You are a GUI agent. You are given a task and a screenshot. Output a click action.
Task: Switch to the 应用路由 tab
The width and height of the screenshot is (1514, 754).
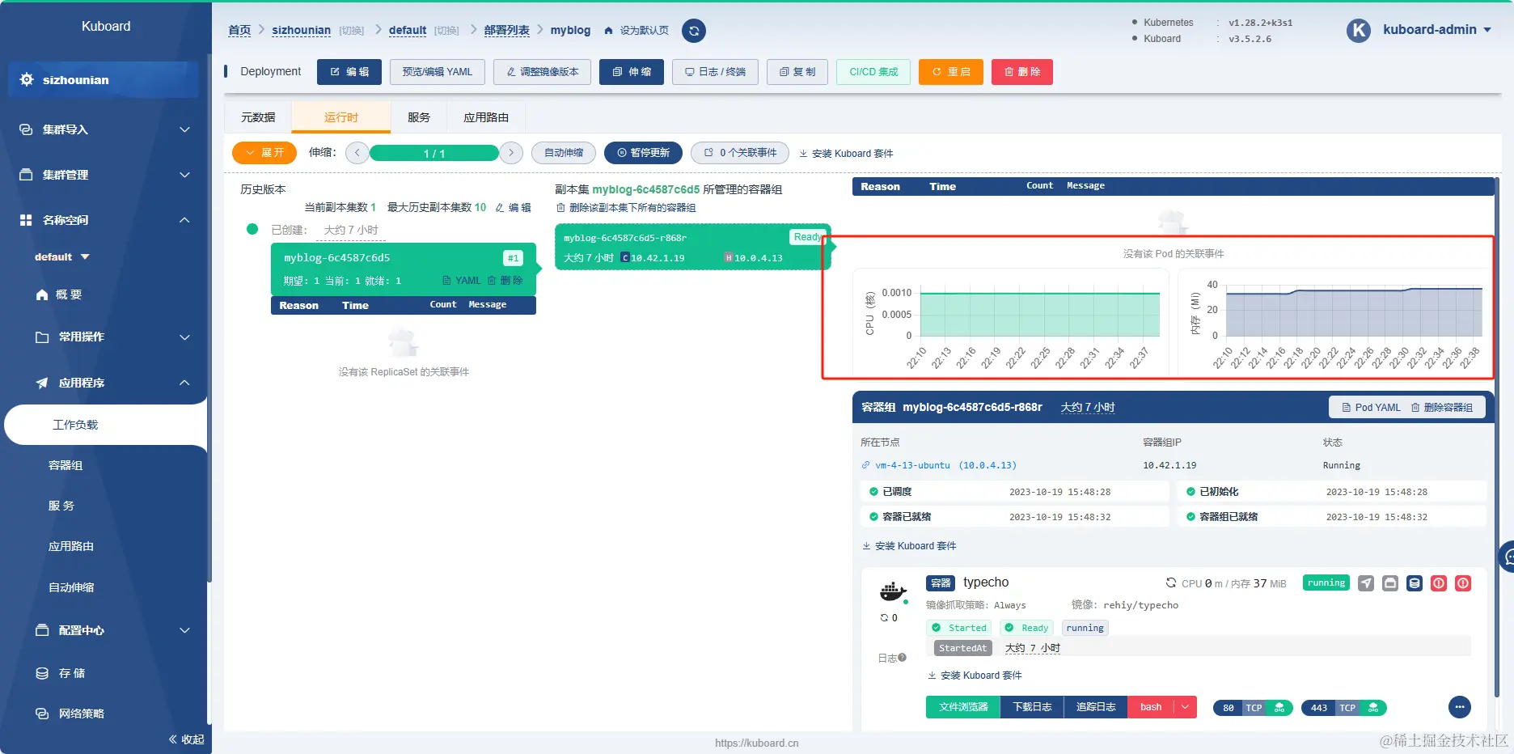pos(486,117)
